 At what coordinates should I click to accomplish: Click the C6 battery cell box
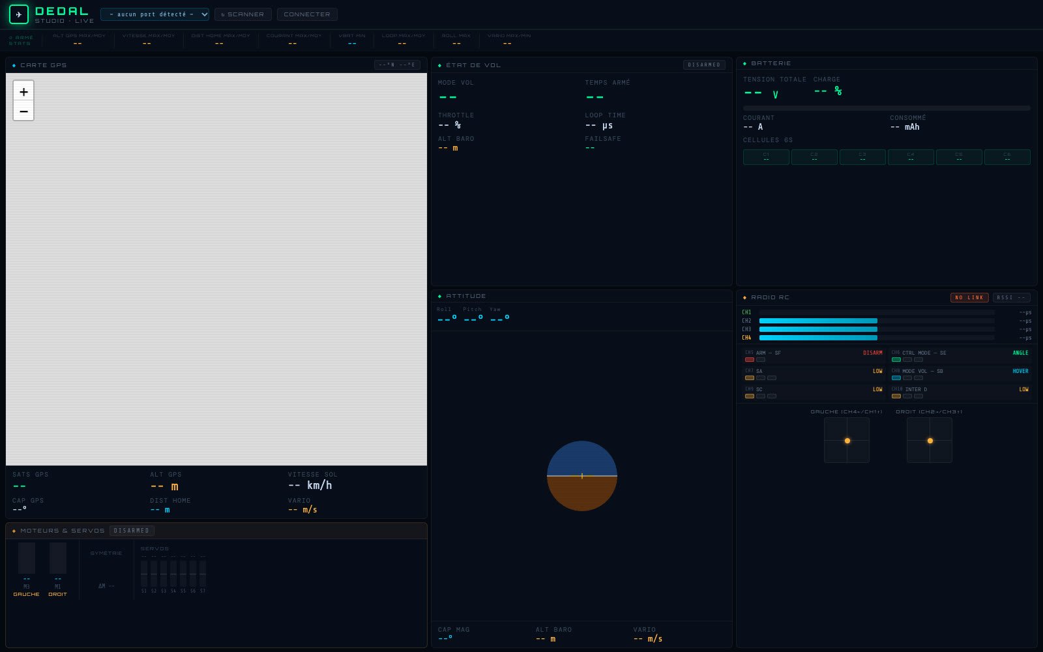(1007, 157)
